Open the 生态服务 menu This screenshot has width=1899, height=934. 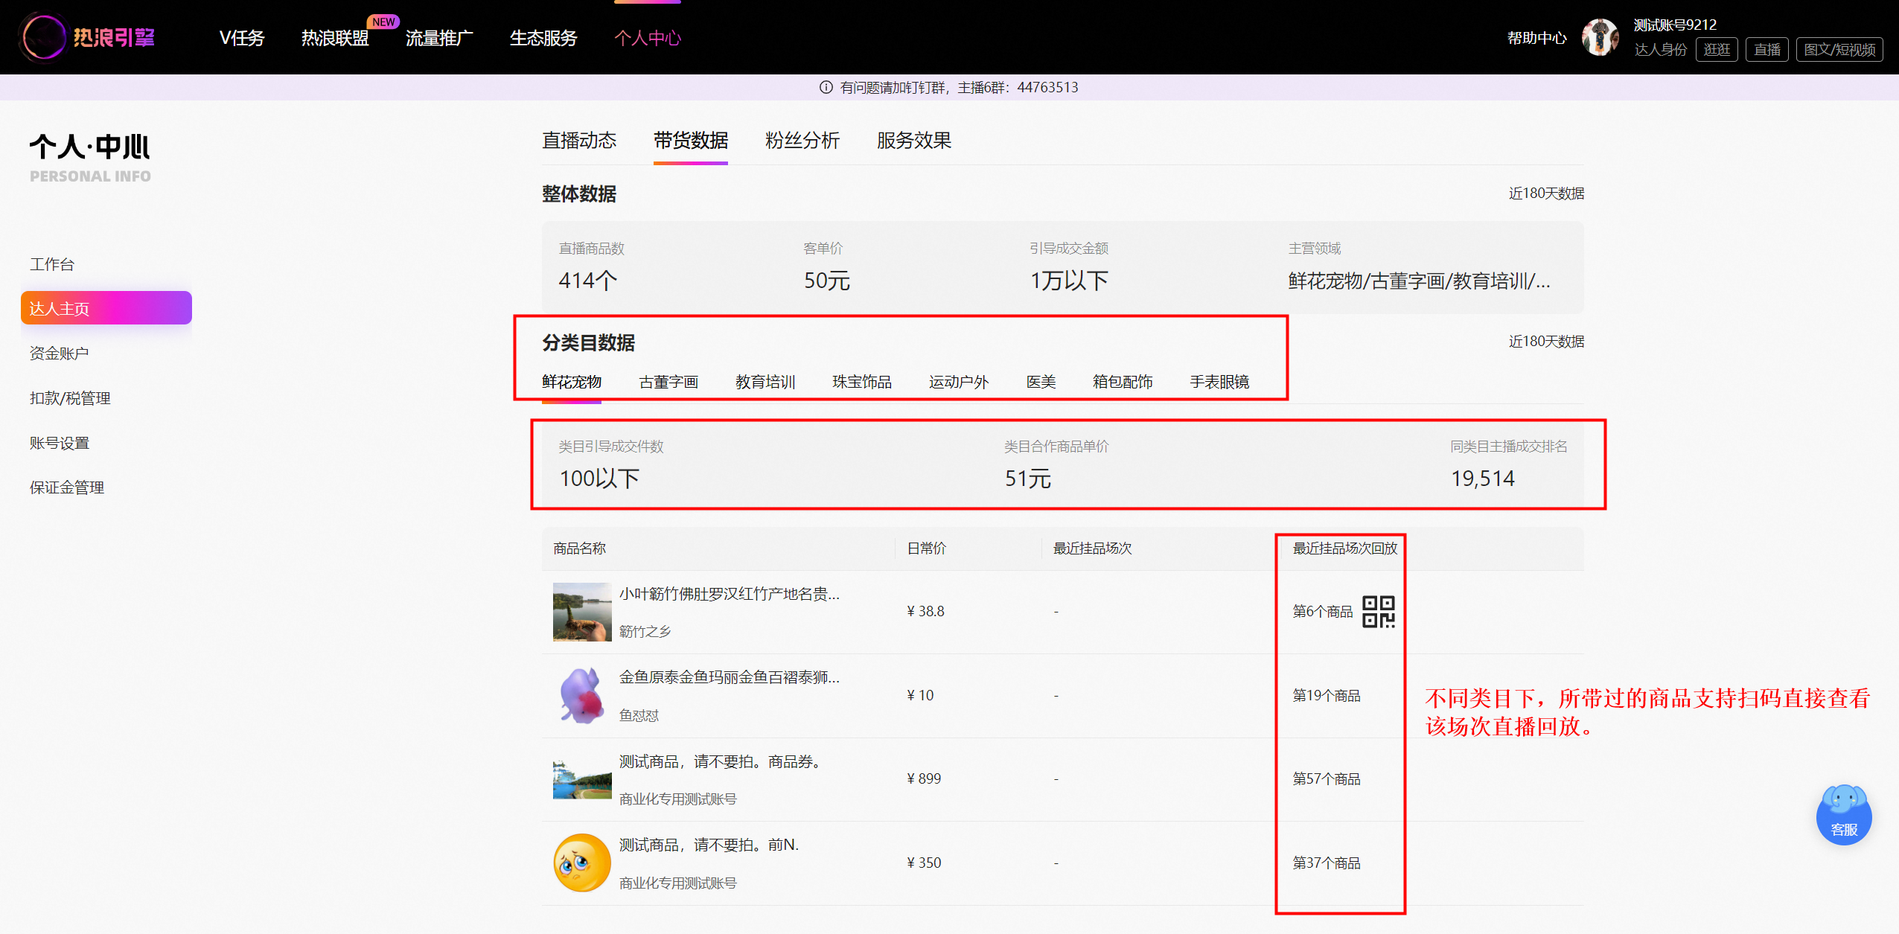pyautogui.click(x=543, y=38)
